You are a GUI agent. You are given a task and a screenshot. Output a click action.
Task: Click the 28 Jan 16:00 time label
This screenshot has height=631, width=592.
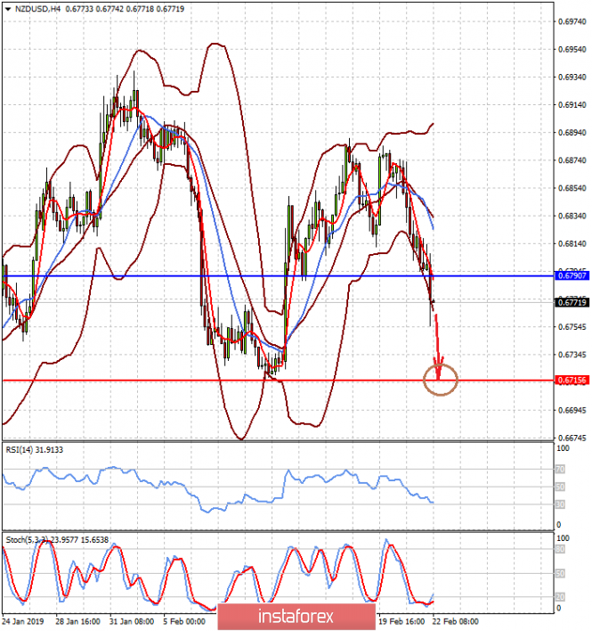tap(78, 621)
